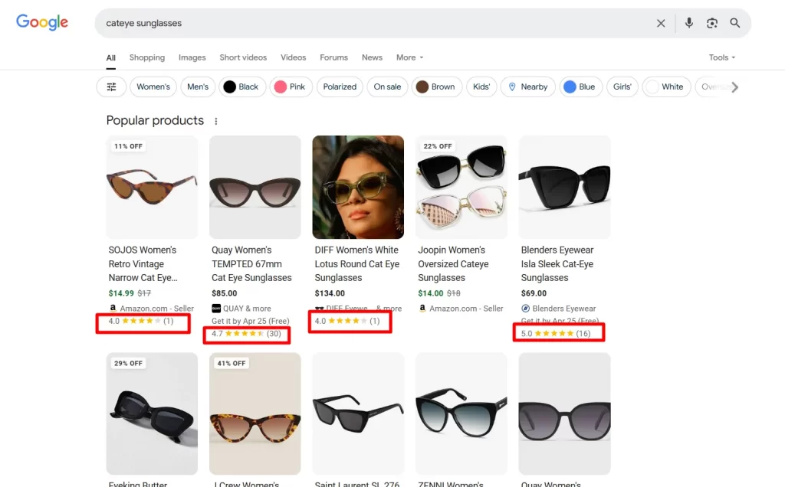Click the SOJOS $14.99 price
This screenshot has height=487, width=785.
pyautogui.click(x=121, y=293)
